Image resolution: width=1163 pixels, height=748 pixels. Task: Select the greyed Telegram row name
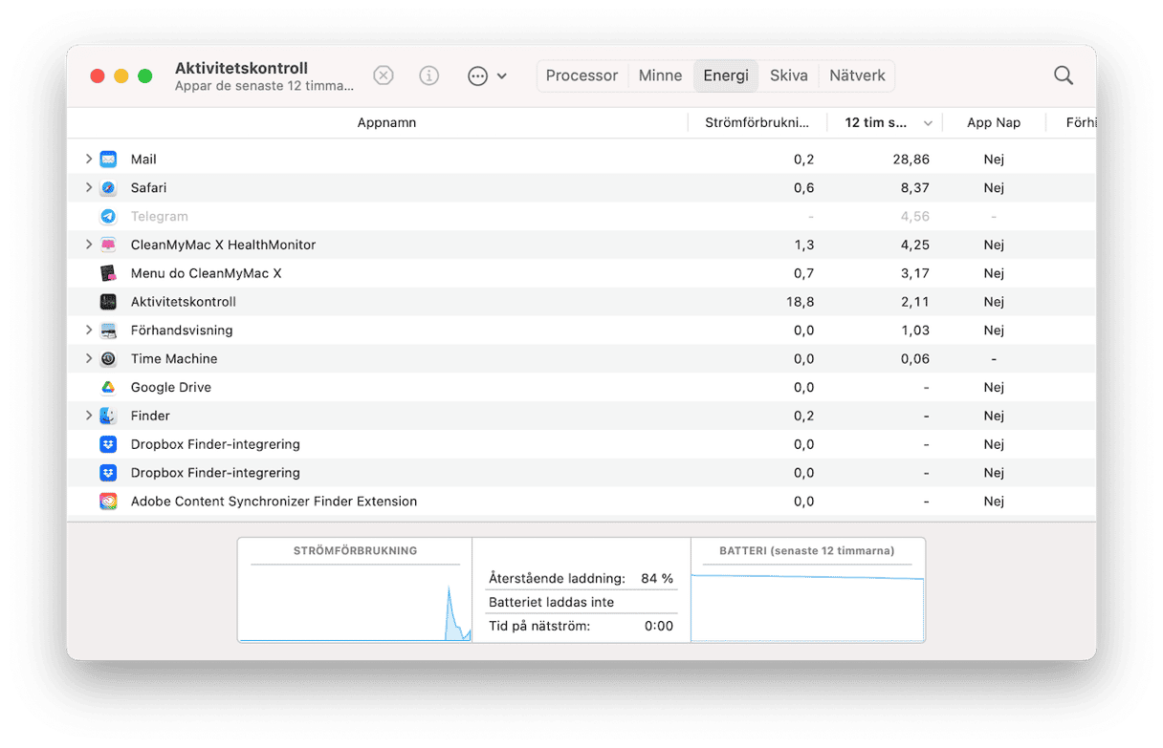tap(159, 217)
